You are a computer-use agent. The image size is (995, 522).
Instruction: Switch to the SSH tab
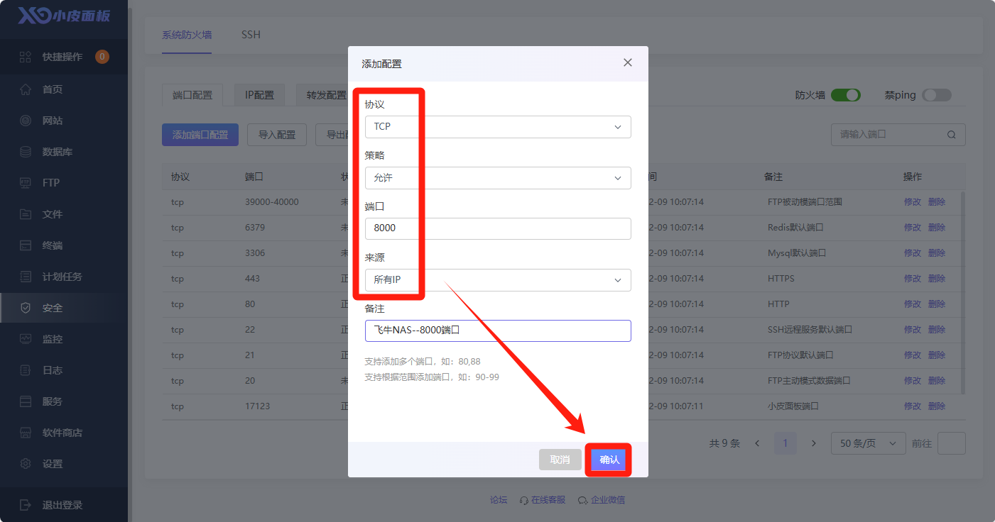point(251,35)
